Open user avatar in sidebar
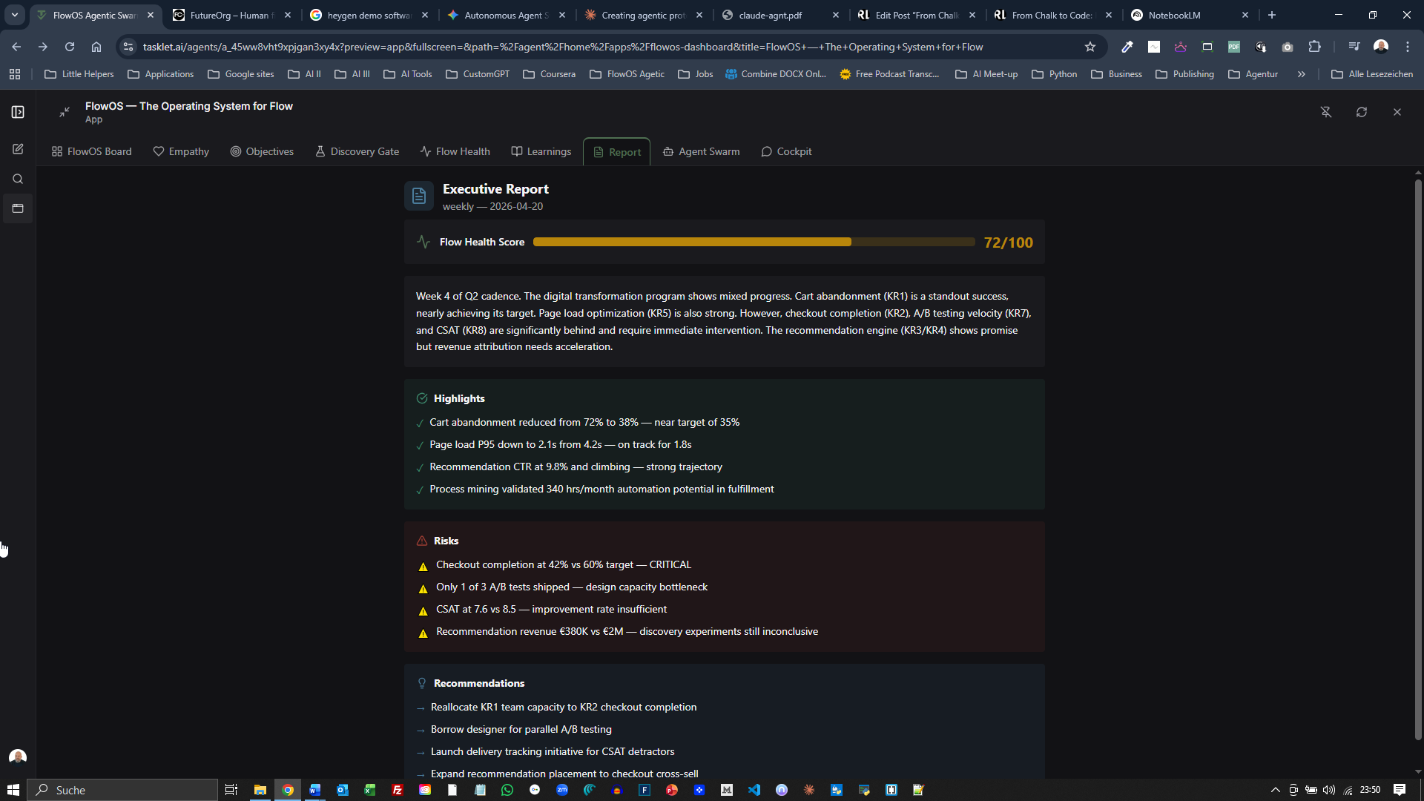 click(18, 756)
